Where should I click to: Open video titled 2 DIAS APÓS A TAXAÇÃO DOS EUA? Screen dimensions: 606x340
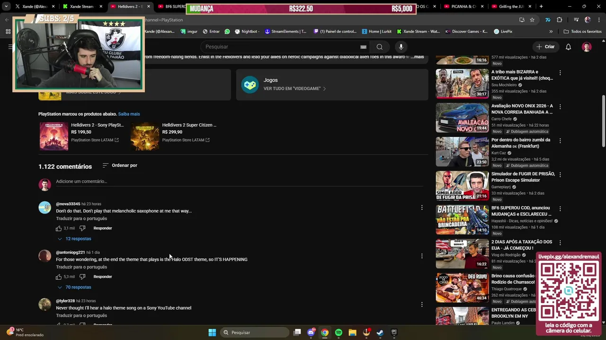click(x=522, y=245)
